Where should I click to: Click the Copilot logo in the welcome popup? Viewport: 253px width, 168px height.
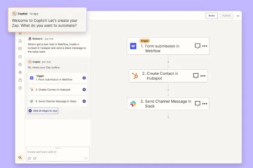click(14, 14)
